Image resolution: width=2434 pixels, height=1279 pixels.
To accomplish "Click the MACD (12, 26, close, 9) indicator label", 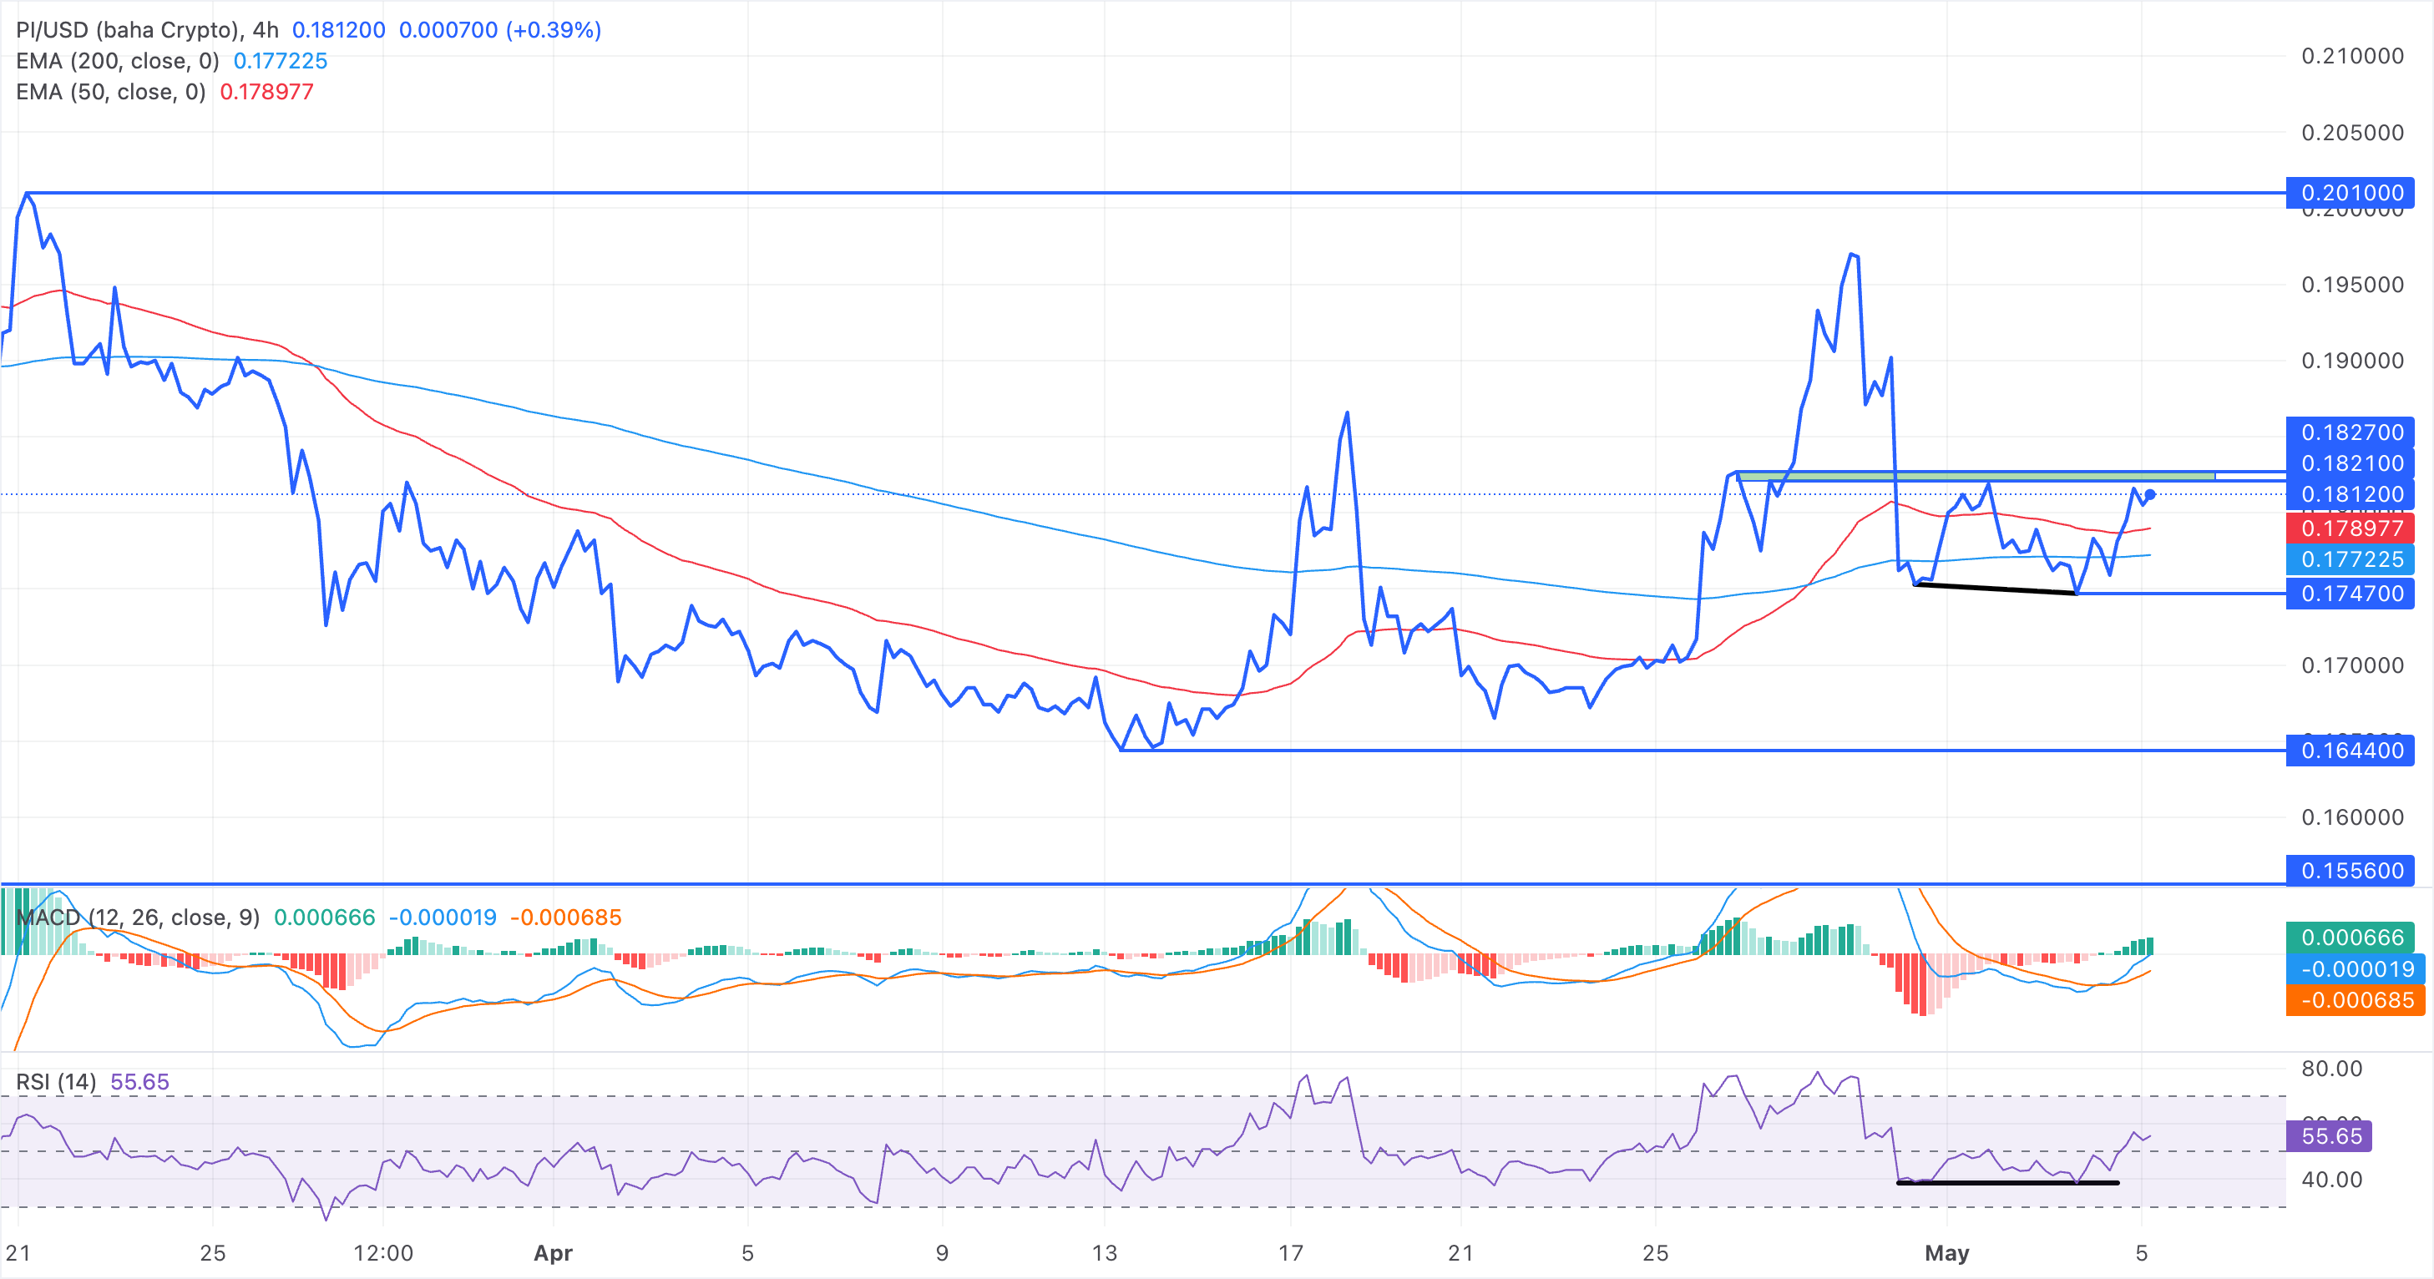I will (x=138, y=918).
